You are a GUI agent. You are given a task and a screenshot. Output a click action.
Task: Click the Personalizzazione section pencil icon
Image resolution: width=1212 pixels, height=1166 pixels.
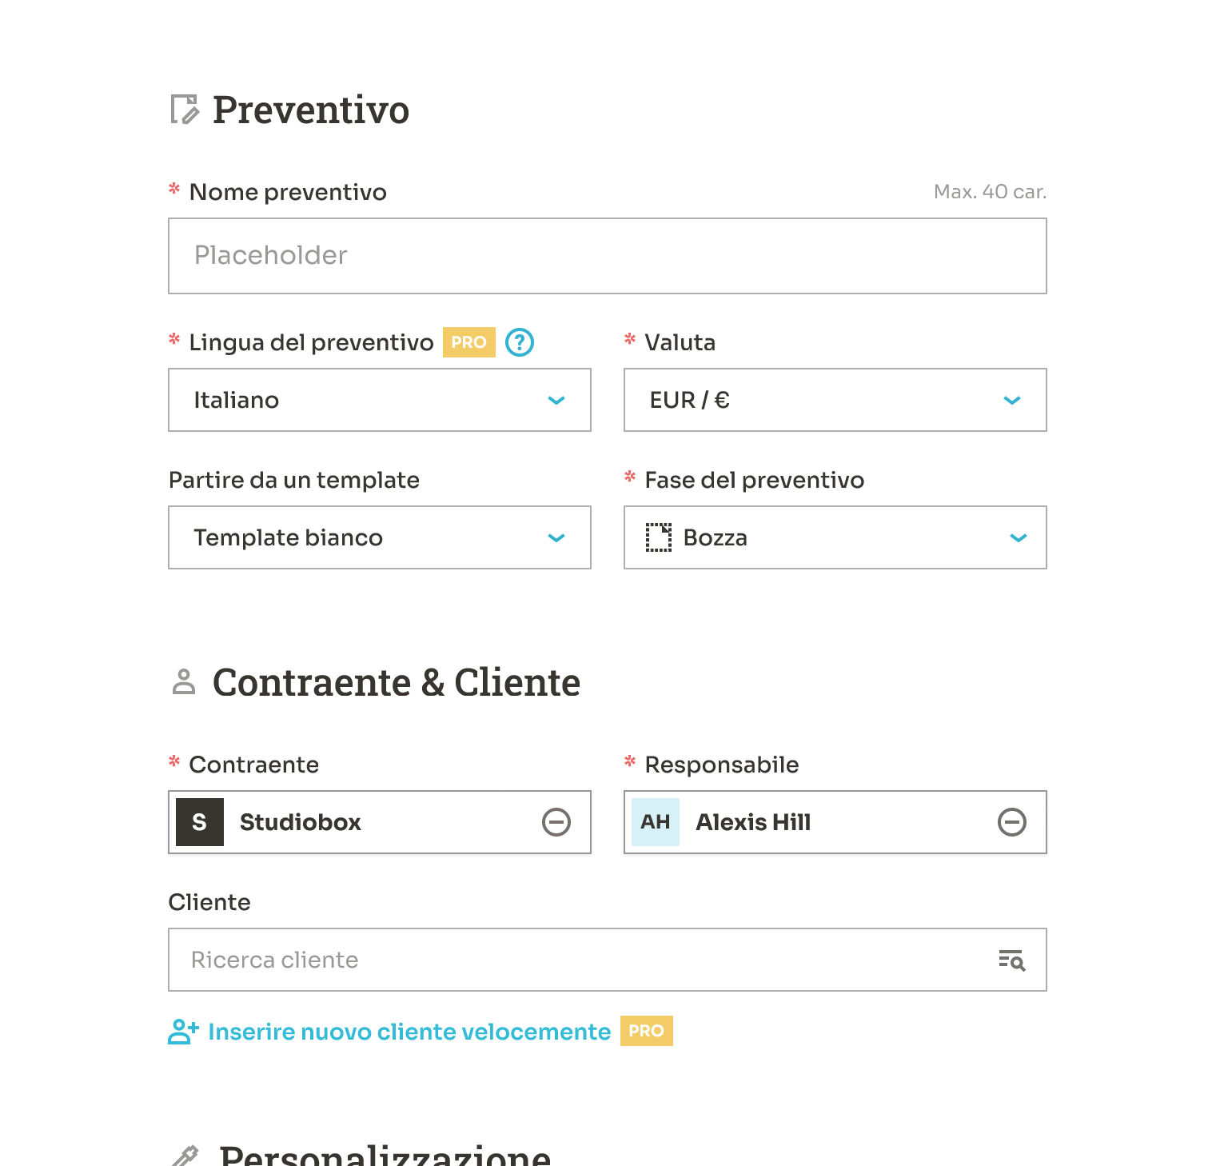185,1156
